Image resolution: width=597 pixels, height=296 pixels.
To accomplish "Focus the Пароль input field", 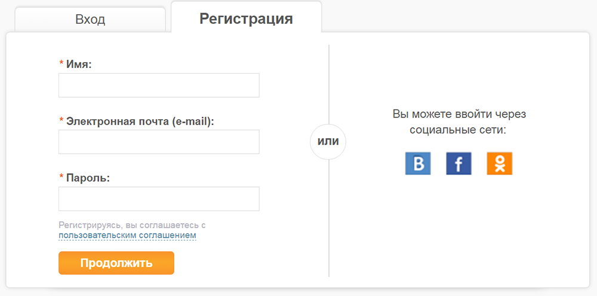I will 159,199.
